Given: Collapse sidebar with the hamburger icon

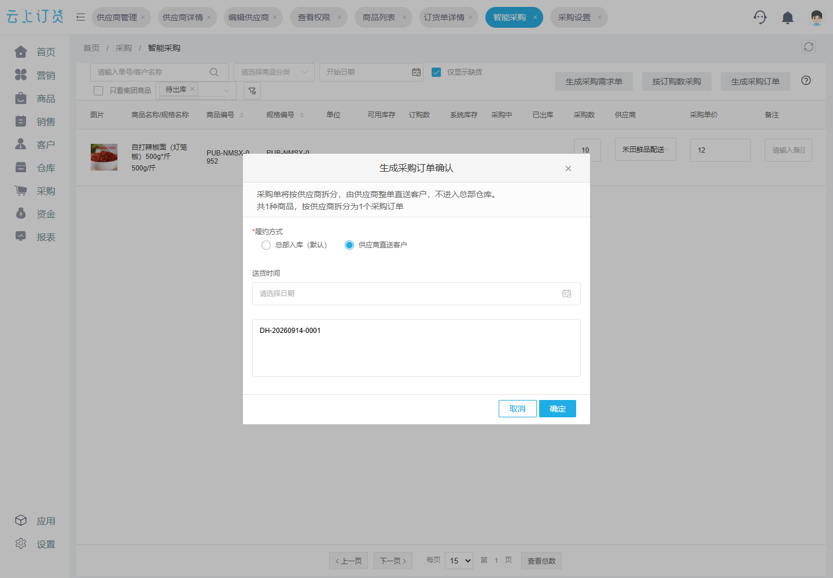Looking at the screenshot, I should click(x=80, y=17).
